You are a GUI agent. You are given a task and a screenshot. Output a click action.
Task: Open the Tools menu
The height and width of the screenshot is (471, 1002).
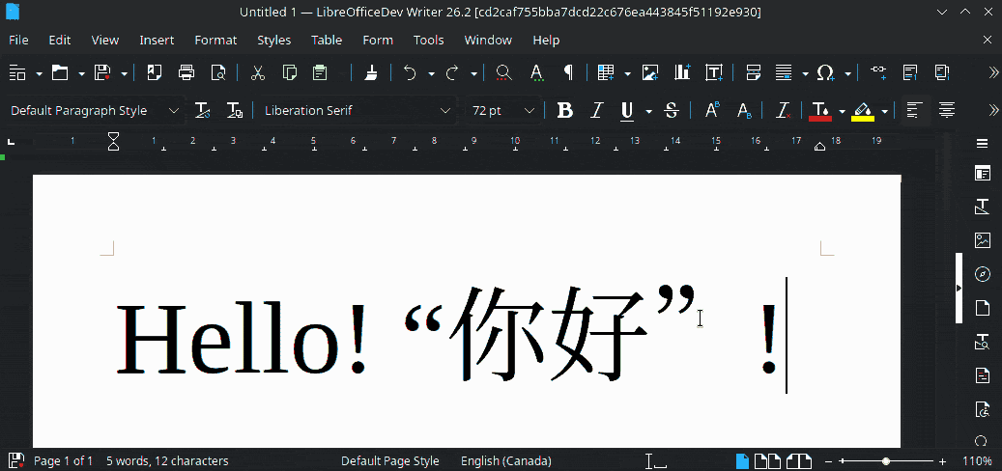(x=428, y=40)
